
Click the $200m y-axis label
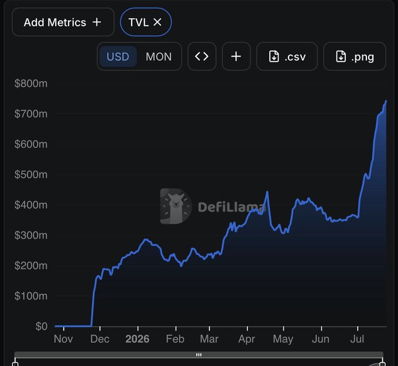(x=31, y=265)
